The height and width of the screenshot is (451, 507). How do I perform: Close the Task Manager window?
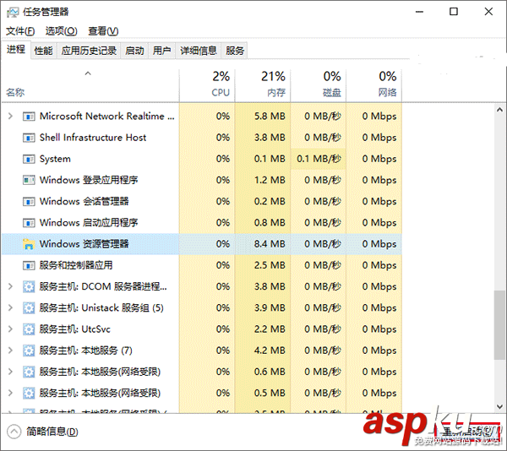488,12
